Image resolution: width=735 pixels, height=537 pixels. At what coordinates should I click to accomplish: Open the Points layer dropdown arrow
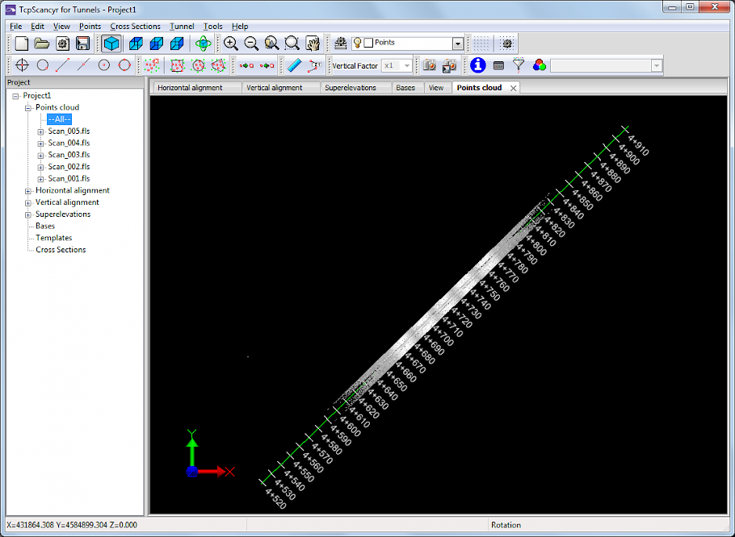458,44
